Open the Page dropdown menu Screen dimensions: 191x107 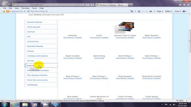tap(160, 11)
